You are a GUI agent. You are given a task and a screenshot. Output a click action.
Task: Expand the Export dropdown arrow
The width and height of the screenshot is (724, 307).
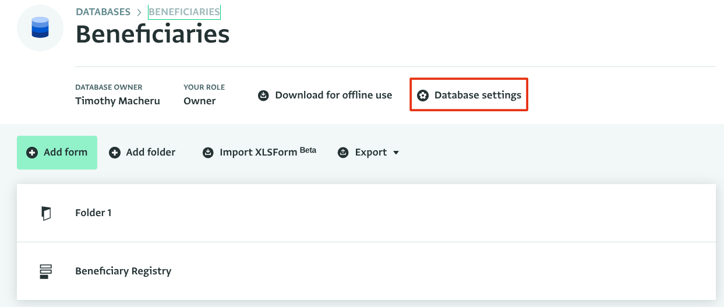pos(396,153)
